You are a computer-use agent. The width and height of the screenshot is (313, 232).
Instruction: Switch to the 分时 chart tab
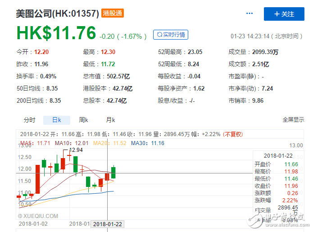[29, 120]
